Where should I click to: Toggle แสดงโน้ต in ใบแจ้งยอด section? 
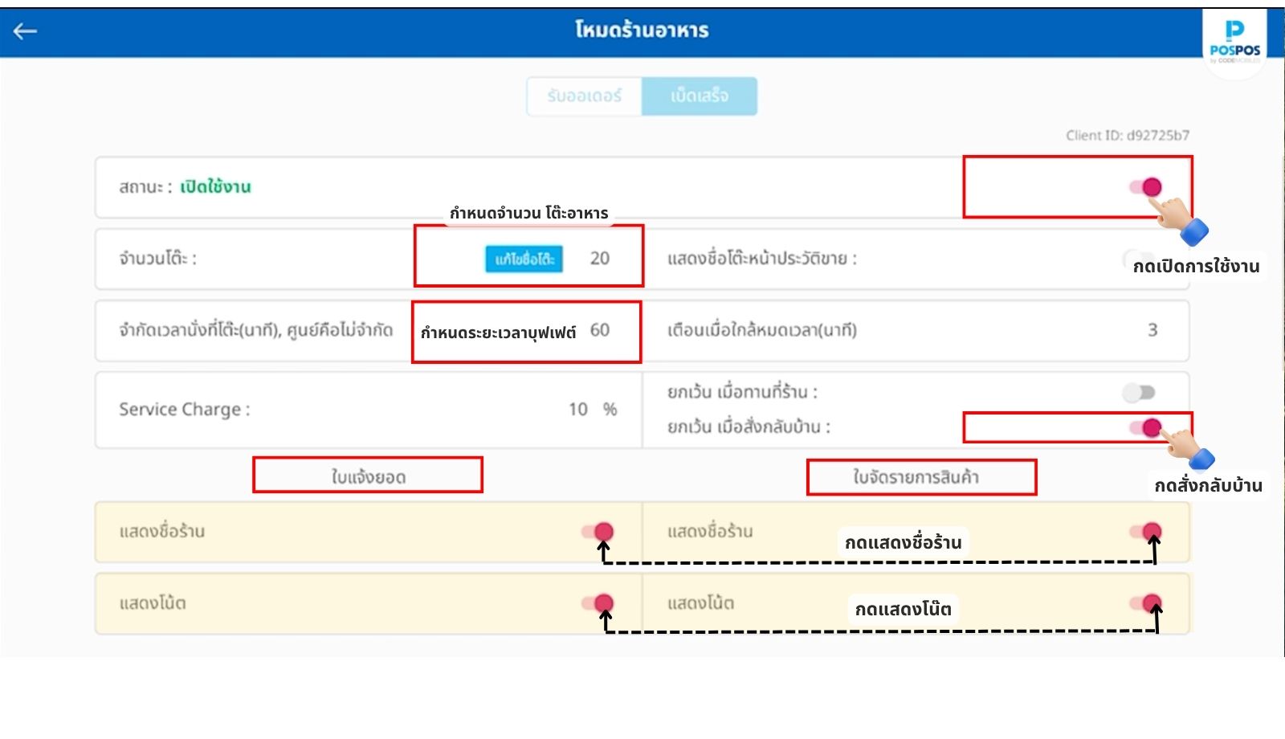598,603
